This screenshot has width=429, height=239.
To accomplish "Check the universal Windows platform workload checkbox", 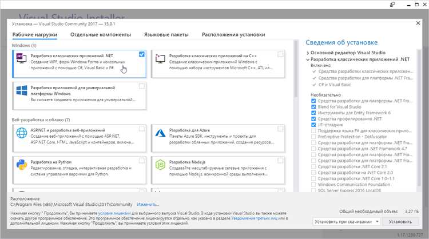I will (x=142, y=86).
